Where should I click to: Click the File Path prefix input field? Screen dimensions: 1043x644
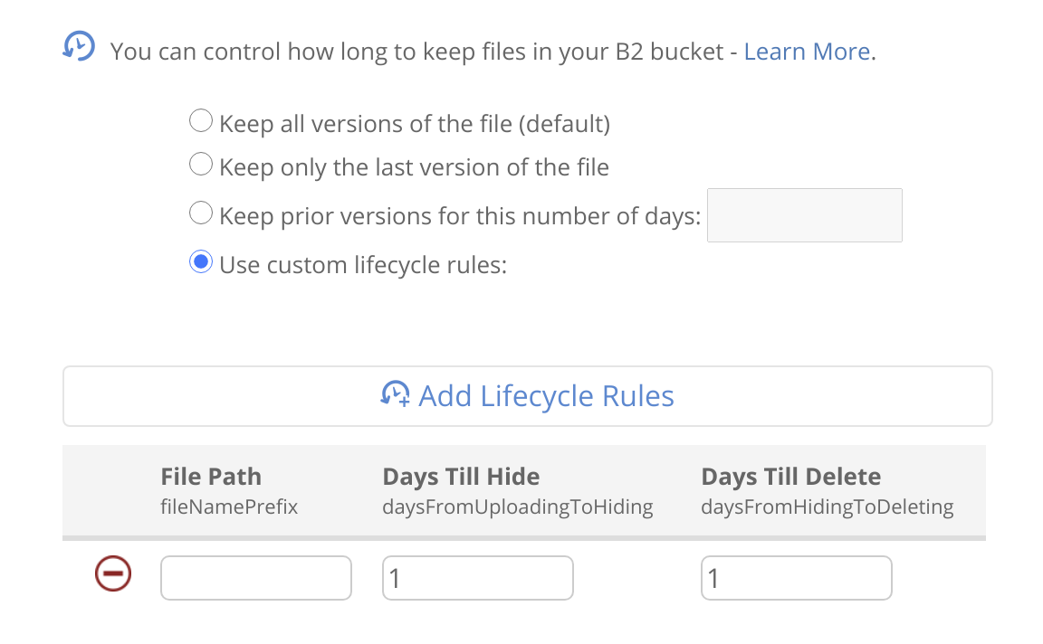click(256, 578)
